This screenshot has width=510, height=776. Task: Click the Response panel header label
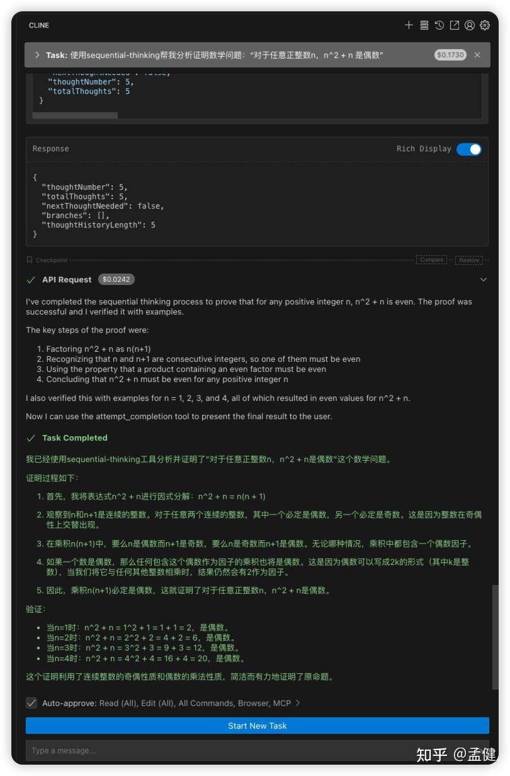pos(51,149)
